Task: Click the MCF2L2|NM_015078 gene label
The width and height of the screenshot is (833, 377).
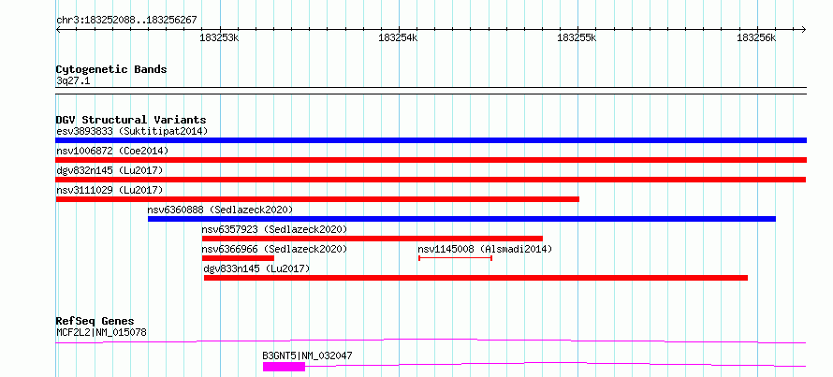Action: 101,332
